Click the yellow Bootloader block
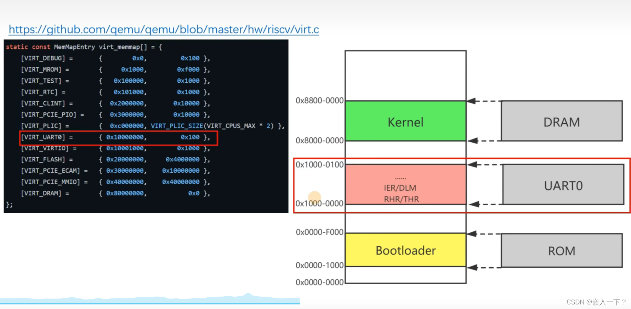This screenshot has height=309, width=631. [x=405, y=250]
